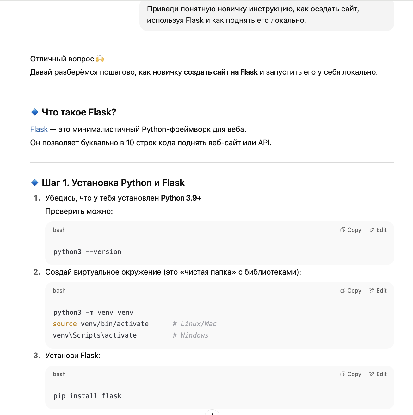Open the blue Flask hyperlink
The height and width of the screenshot is (415, 413).
(x=39, y=129)
